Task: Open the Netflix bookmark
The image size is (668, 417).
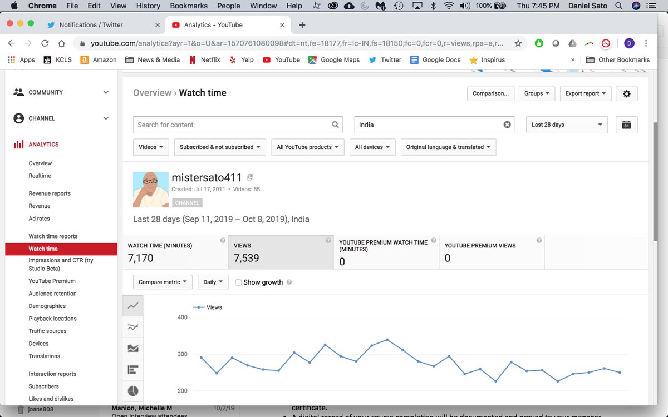Action: pos(204,59)
